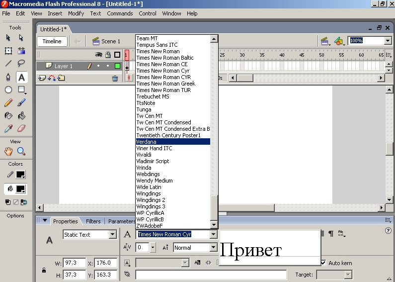Toggle Layer 1 visibility dot
Image resolution: width=395 pixels, height=282 pixels.
click(98, 66)
